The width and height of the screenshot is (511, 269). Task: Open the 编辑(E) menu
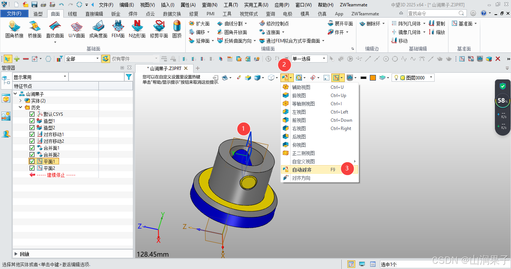click(x=127, y=5)
